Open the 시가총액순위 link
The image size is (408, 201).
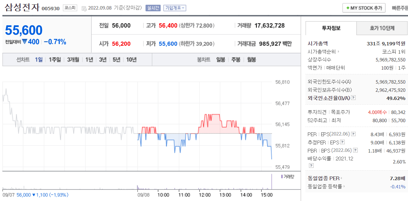tap(322, 52)
